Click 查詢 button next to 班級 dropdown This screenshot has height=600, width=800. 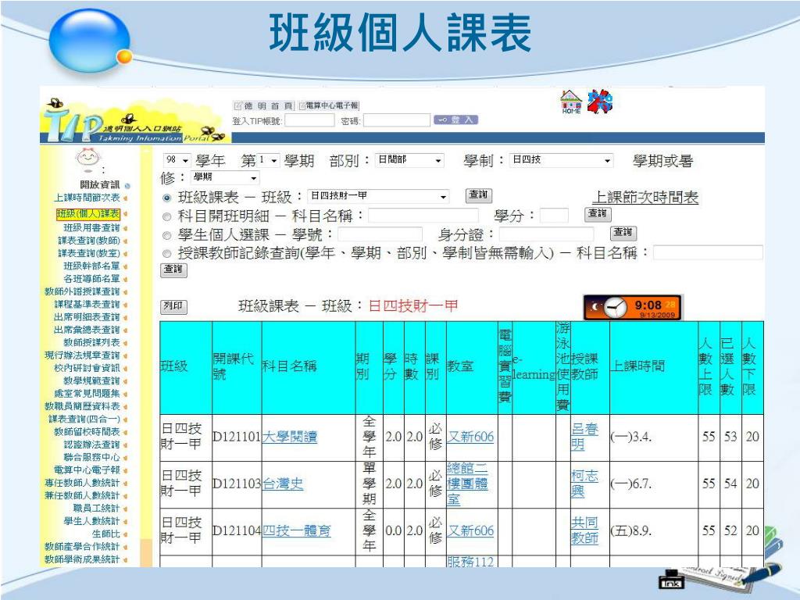click(479, 195)
